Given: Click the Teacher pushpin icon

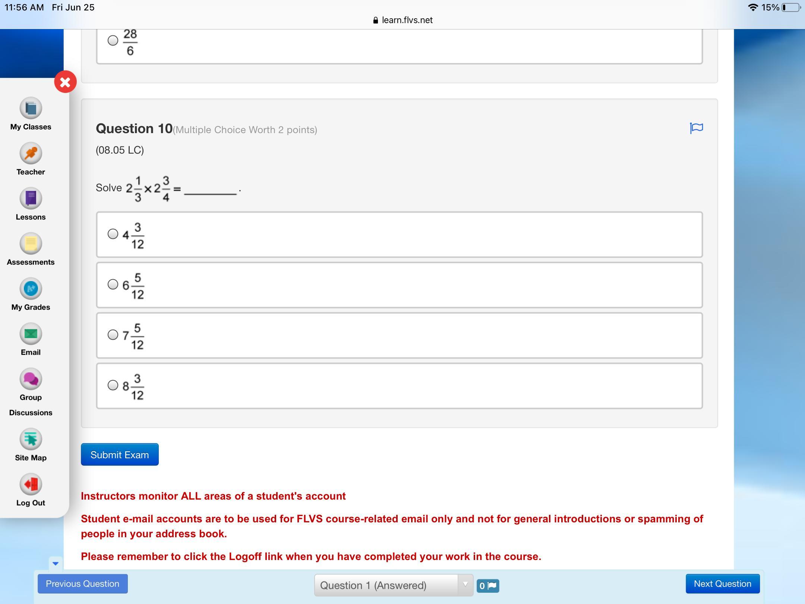Looking at the screenshot, I should pos(31,154).
